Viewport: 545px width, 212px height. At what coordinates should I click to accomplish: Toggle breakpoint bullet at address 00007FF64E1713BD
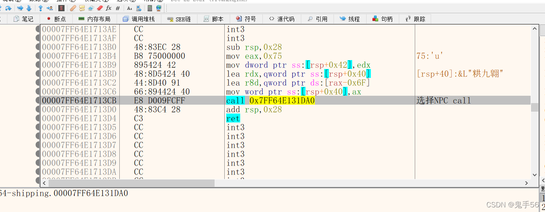38,74
